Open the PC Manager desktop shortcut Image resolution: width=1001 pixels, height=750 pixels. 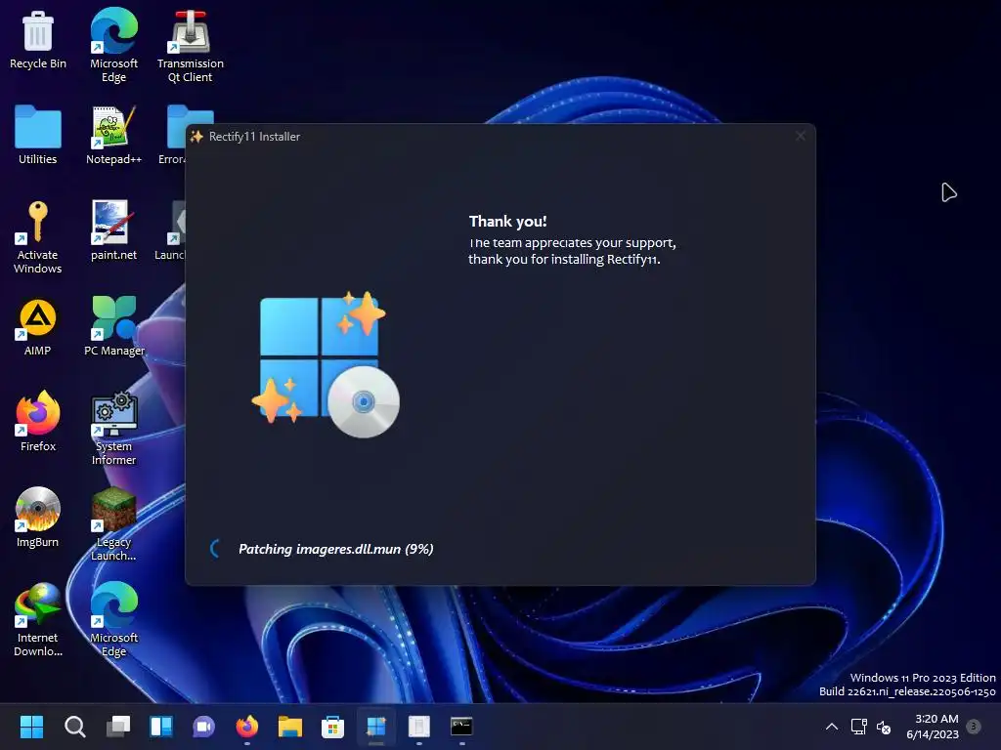(x=114, y=326)
